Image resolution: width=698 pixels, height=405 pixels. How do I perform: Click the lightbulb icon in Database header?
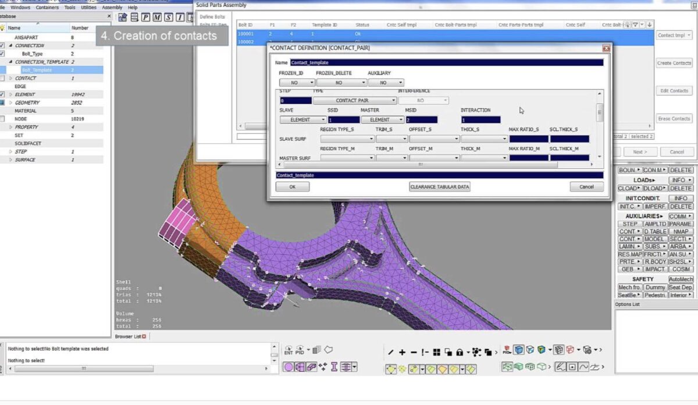tap(2, 27)
